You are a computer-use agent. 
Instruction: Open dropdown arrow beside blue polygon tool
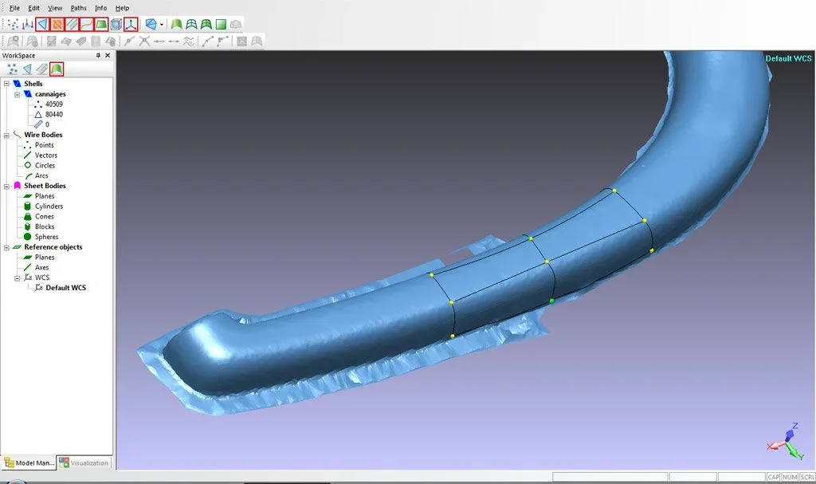(x=161, y=25)
